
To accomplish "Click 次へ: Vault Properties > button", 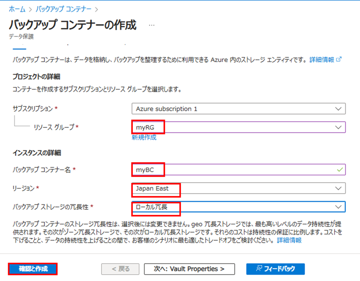I will pos(189,269).
